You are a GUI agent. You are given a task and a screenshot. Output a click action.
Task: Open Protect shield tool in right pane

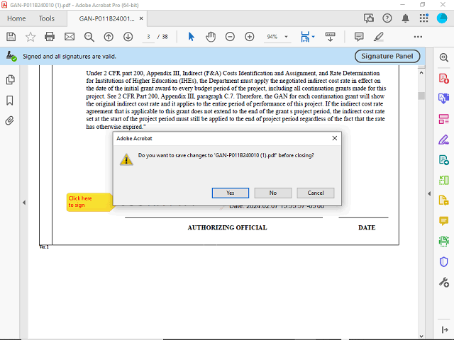[443, 261]
